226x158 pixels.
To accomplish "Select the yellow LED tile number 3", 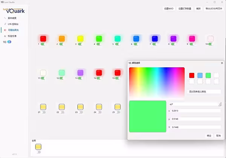I will coord(80,39).
